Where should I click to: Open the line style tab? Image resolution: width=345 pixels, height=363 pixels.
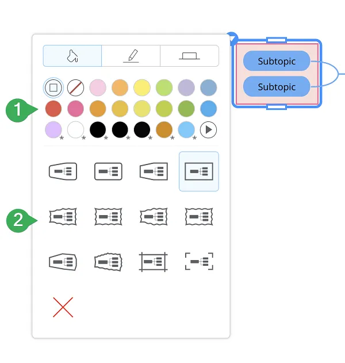(x=189, y=56)
